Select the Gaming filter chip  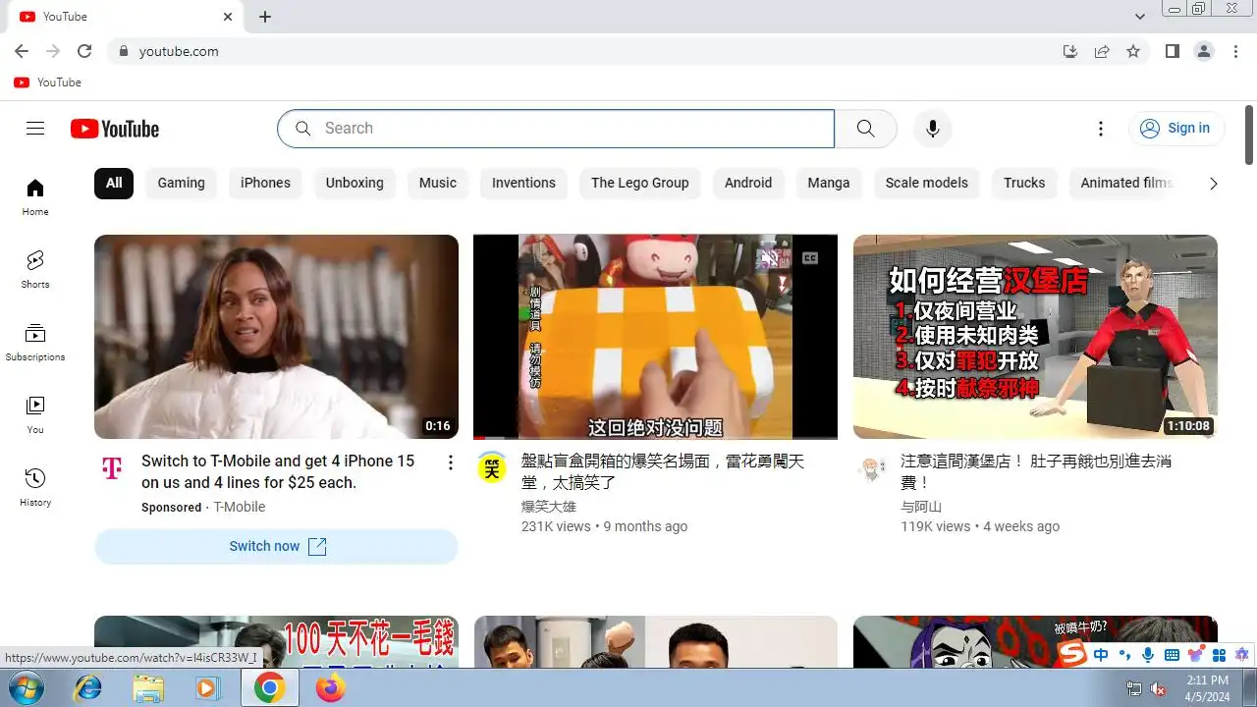coord(182,183)
